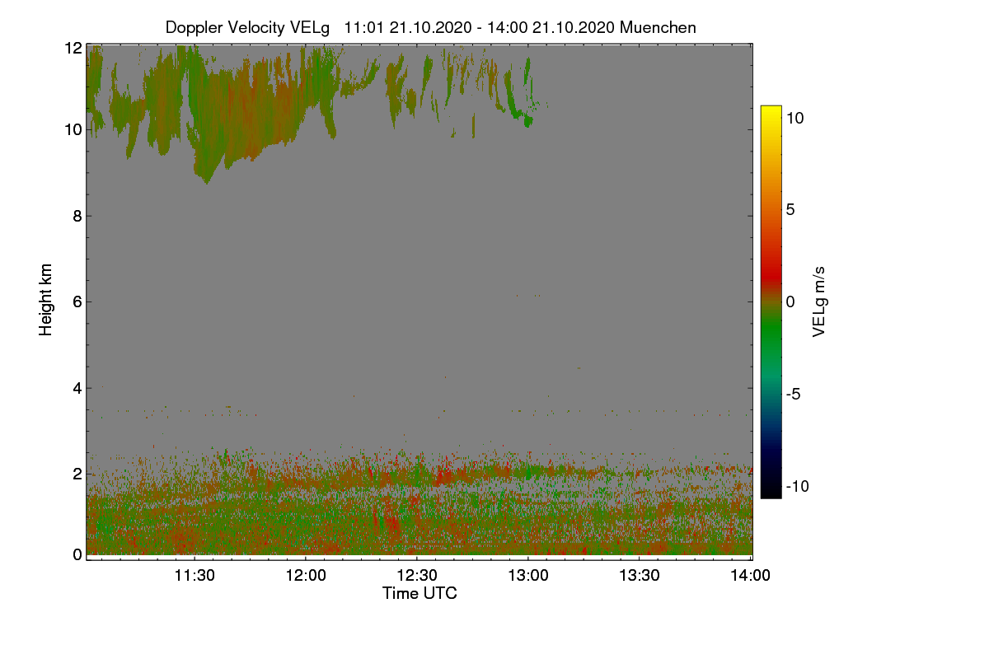Click the color bar label 5
Screen dimensions: 989x659
pyautogui.click(x=790, y=210)
